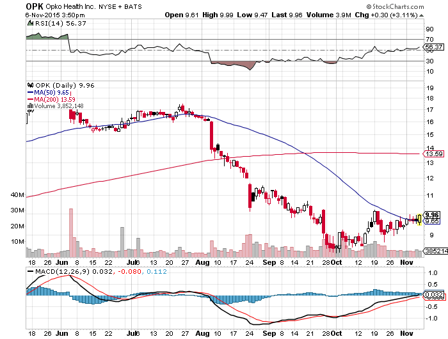Click the volume bars icon in the legend

30,106
